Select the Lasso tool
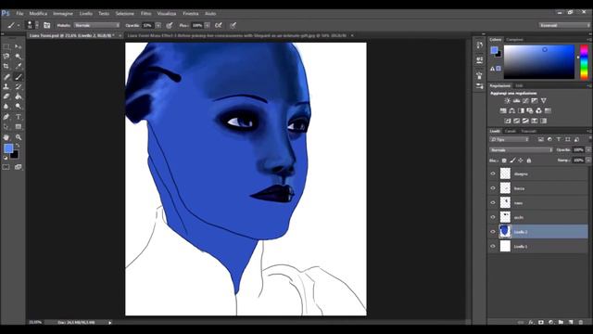Image resolution: width=593 pixels, height=334 pixels. (x=6, y=57)
